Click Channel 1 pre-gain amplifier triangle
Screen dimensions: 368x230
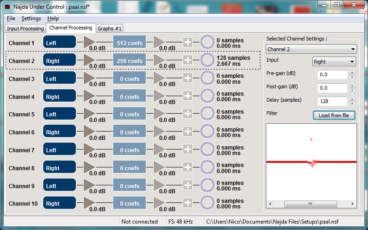pyautogui.click(x=89, y=42)
